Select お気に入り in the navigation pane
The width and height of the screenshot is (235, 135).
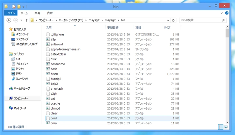click(x=20, y=29)
